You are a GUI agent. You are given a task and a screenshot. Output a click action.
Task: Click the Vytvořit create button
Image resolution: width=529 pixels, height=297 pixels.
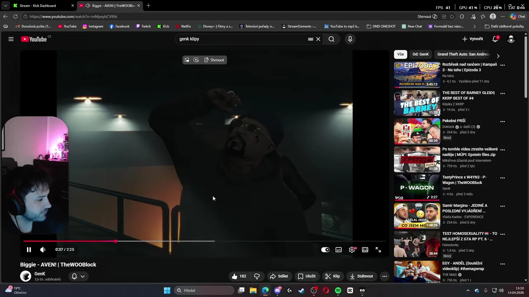472,39
